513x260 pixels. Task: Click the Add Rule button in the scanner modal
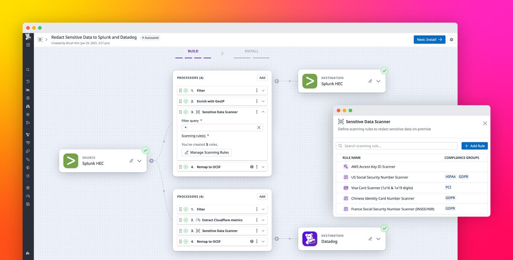[x=474, y=146]
